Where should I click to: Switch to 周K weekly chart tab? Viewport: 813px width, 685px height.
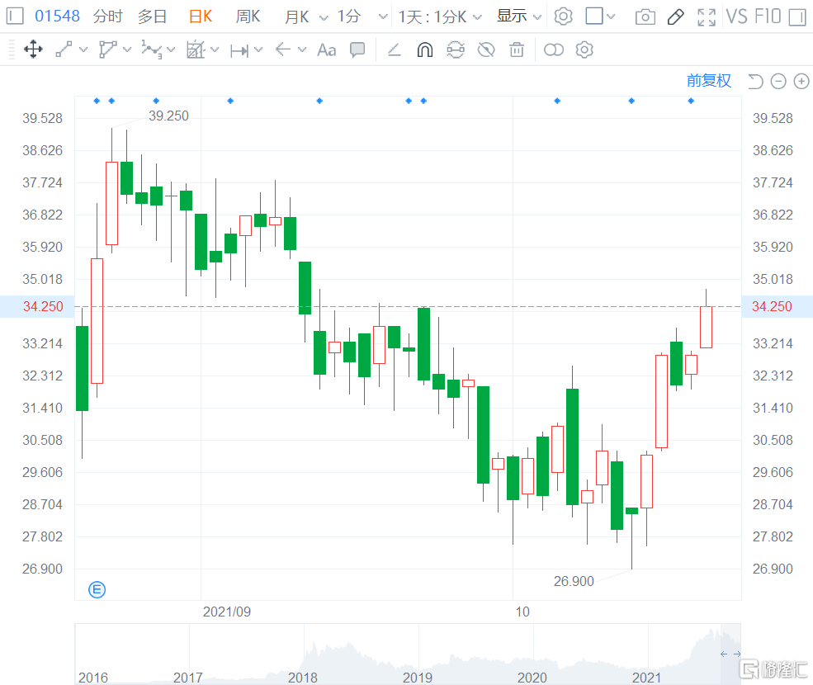coord(248,17)
